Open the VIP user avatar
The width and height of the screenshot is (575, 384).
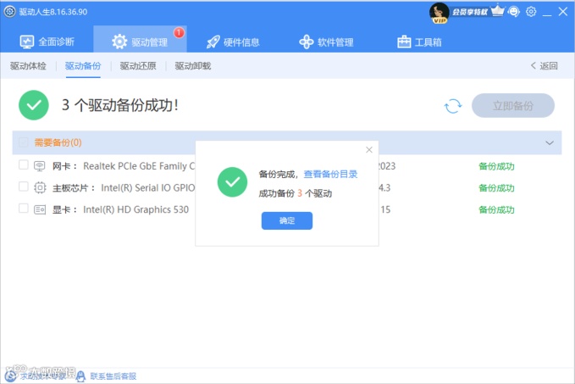coord(439,13)
